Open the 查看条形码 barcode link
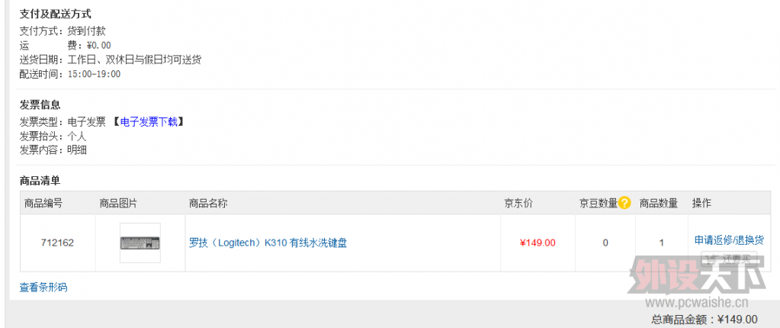This screenshot has width=780, height=328. click(x=43, y=288)
